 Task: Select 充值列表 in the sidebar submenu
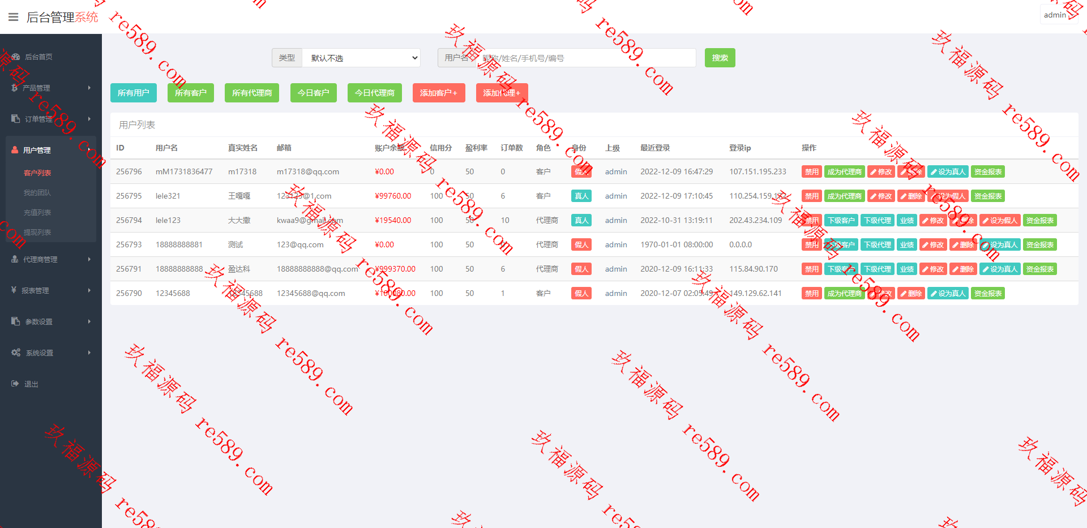coord(37,213)
